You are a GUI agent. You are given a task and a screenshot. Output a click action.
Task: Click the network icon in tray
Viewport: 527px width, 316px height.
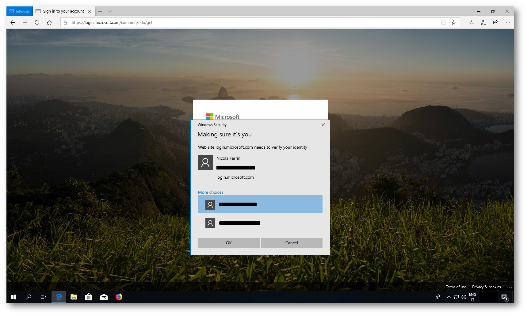[x=456, y=297]
